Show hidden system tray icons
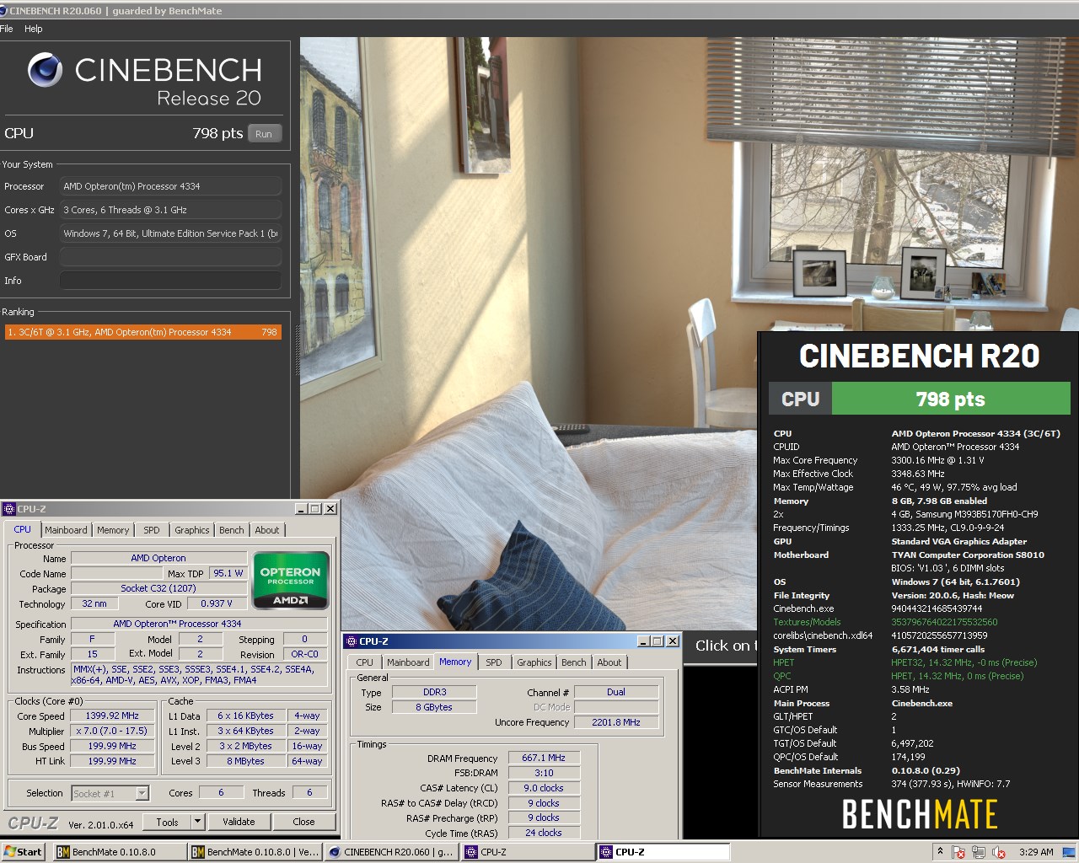 click(x=940, y=852)
